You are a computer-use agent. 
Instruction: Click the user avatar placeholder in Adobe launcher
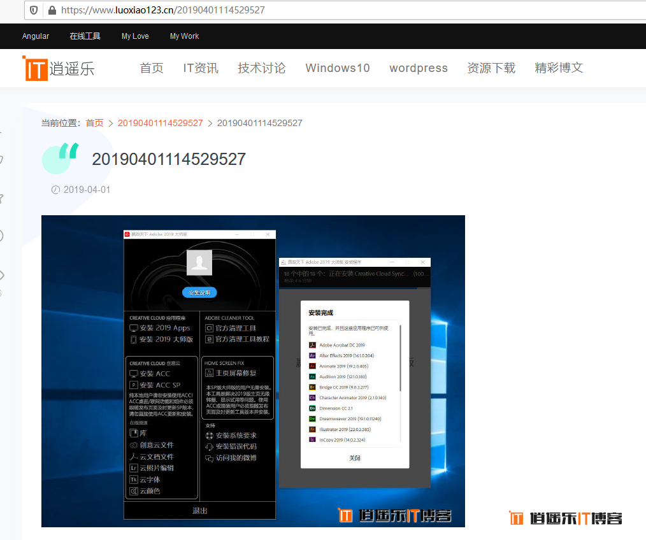tap(199, 262)
